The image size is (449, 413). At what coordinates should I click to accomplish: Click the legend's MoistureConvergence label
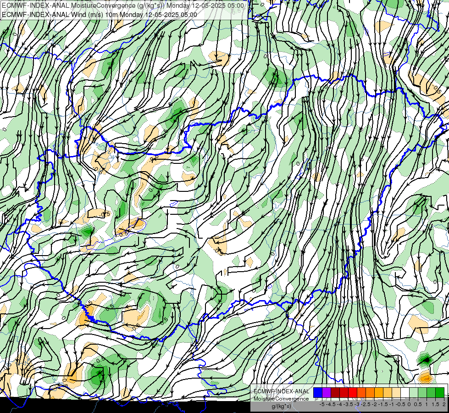coord(281,399)
